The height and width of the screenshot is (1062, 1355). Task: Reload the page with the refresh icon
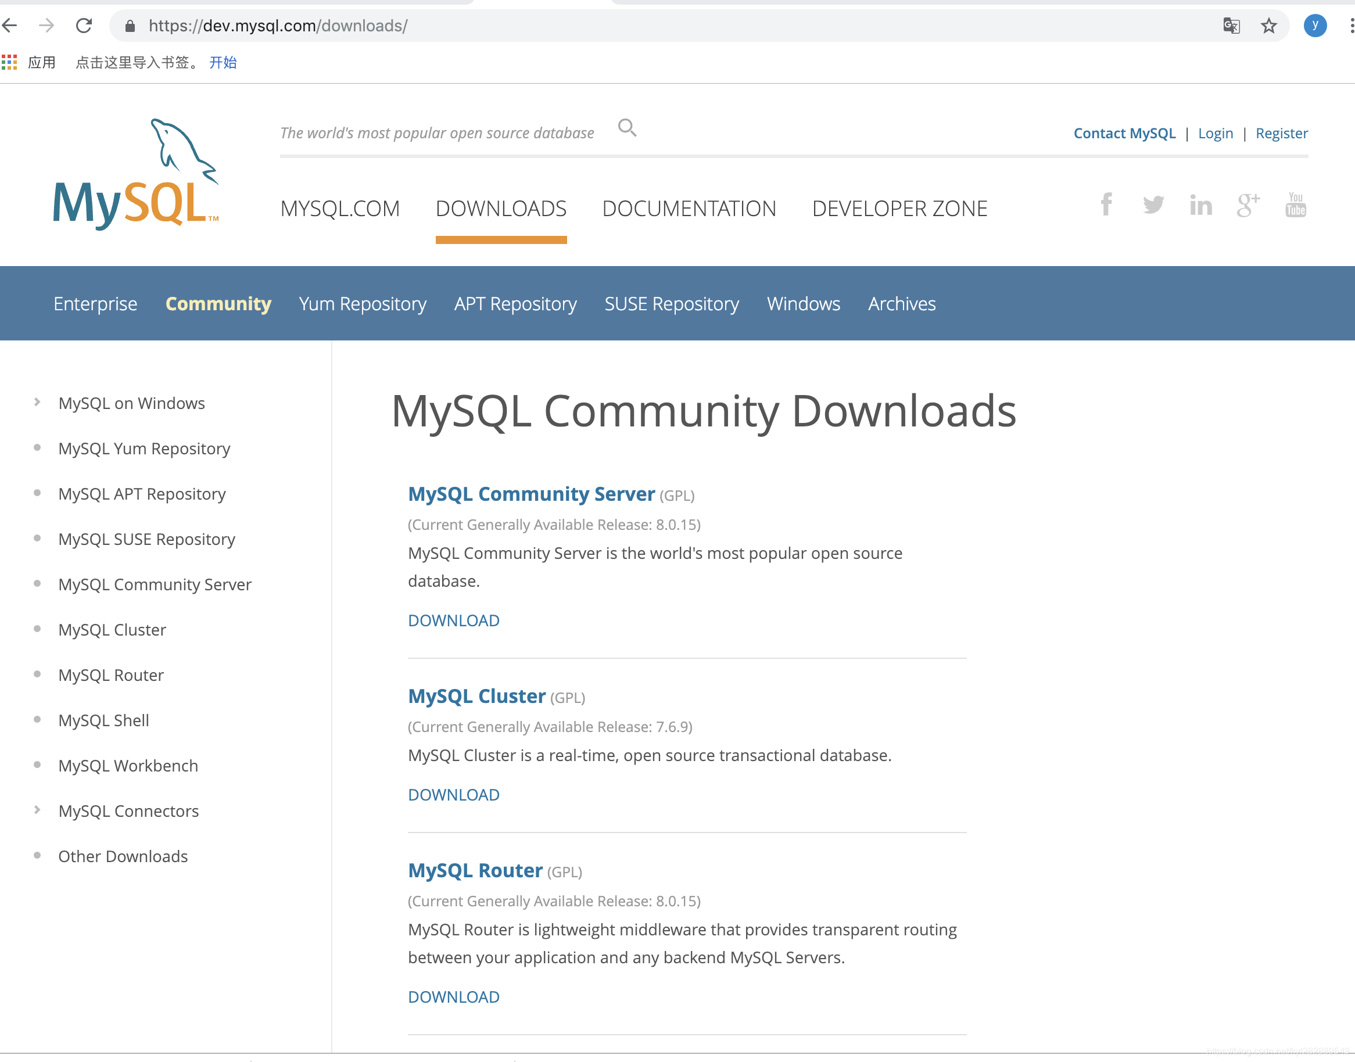(84, 26)
